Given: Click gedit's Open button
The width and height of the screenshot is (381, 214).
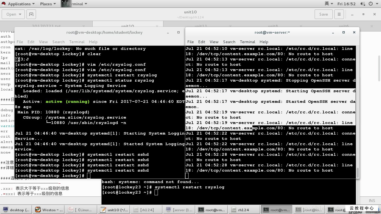Looking at the screenshot, I should (x=13, y=14).
